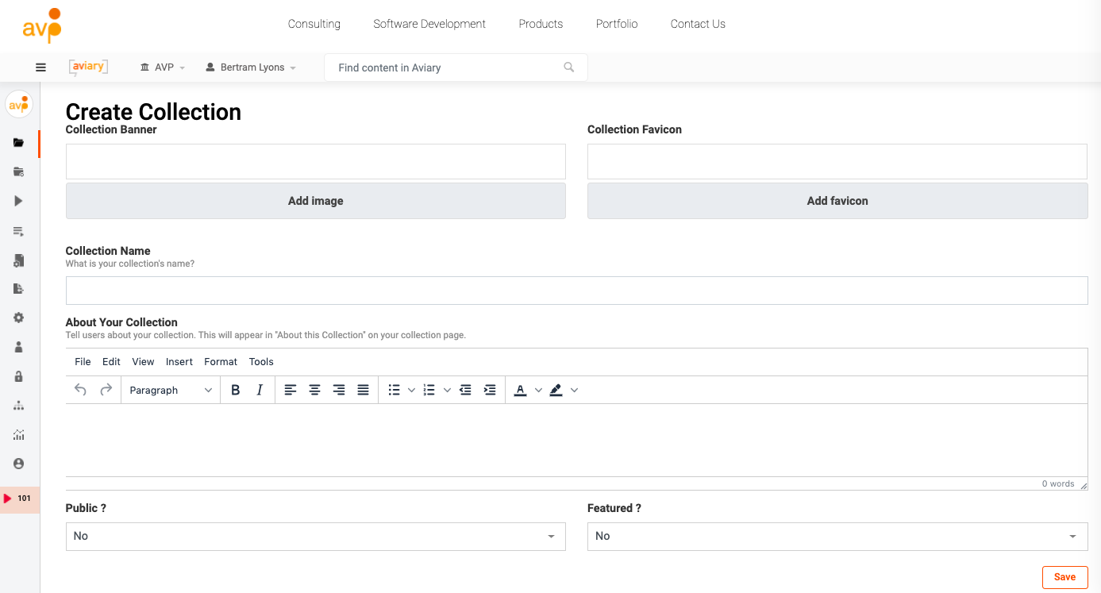
Task: Click the file with gear sidebar icon
Action: click(x=19, y=260)
